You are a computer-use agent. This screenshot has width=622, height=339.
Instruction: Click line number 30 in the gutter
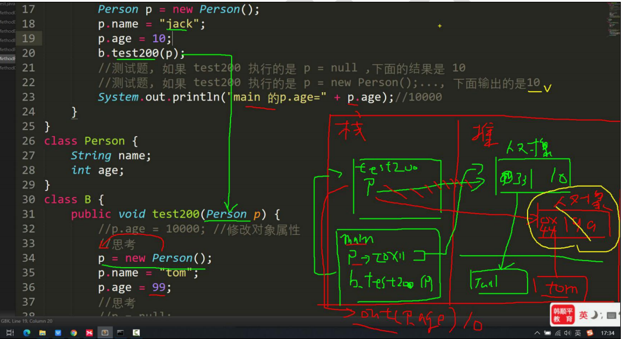click(x=28, y=199)
